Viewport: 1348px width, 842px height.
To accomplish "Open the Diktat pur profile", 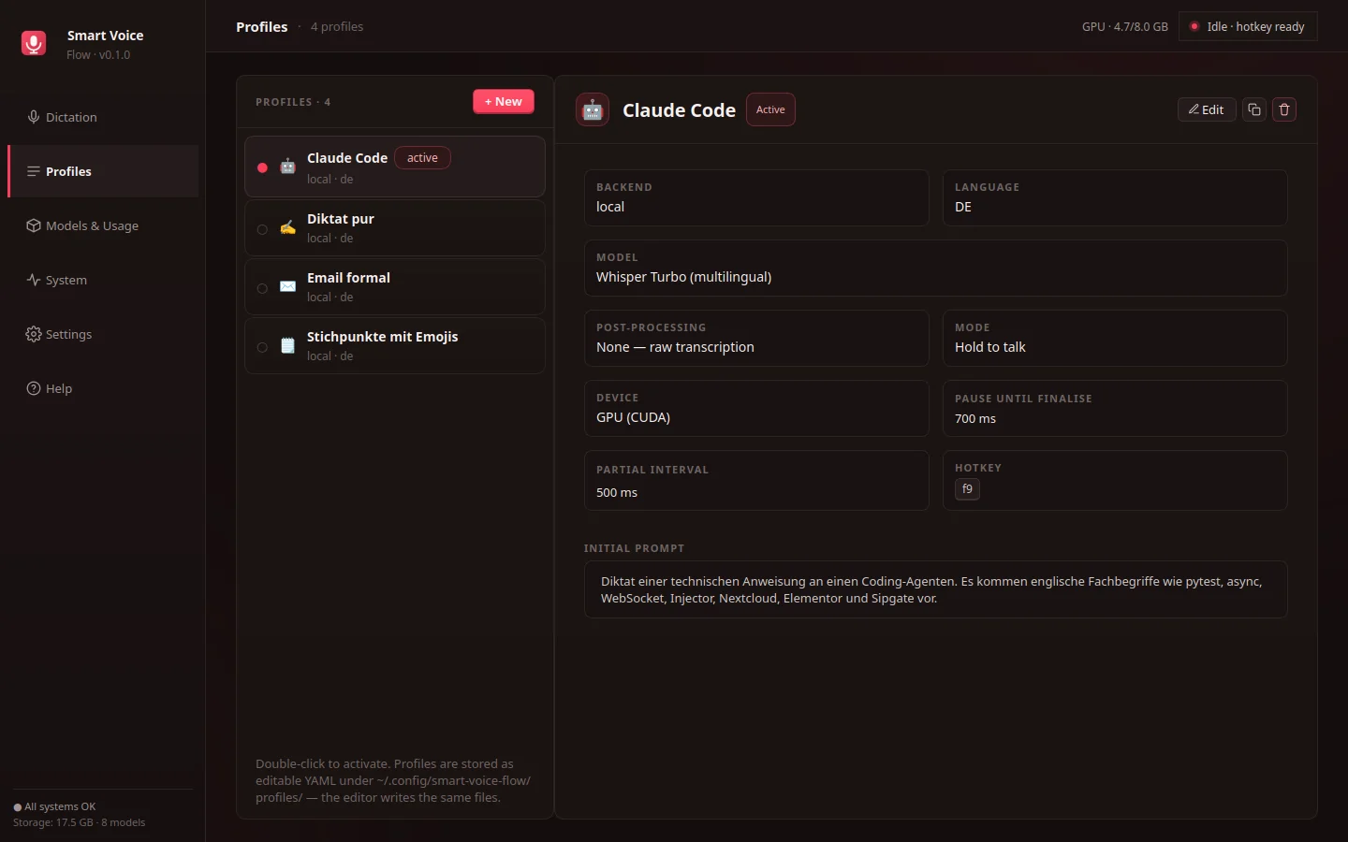I will point(395,227).
